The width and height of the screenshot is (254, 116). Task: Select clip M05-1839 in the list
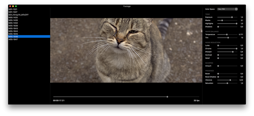(13, 26)
